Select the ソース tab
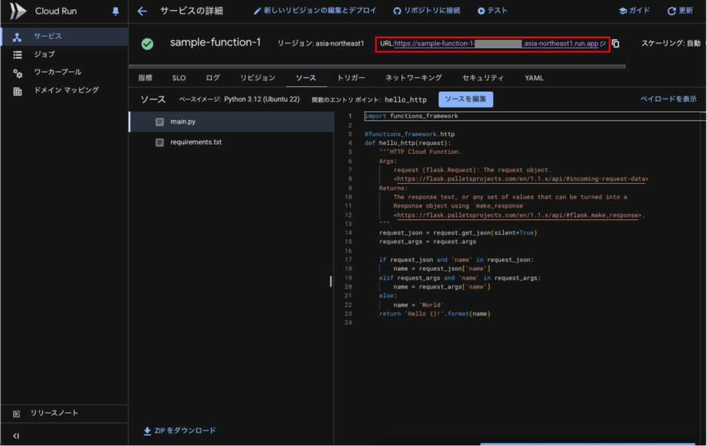 [306, 78]
